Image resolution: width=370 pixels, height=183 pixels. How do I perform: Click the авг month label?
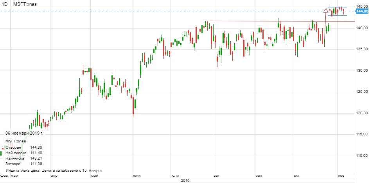point(216,176)
